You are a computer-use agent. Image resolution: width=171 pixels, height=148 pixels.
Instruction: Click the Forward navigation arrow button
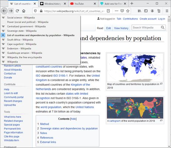(x=11, y=11)
